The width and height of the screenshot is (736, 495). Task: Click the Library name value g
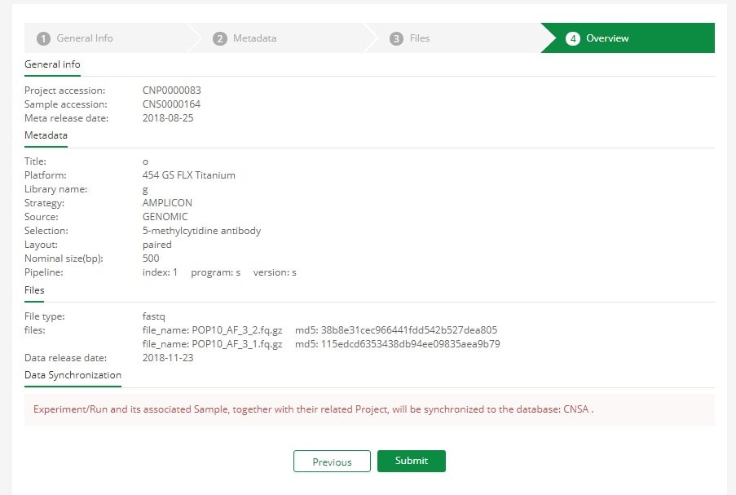(145, 190)
